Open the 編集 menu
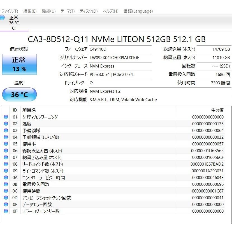This screenshot has height=232, width=232. (x=29, y=11)
